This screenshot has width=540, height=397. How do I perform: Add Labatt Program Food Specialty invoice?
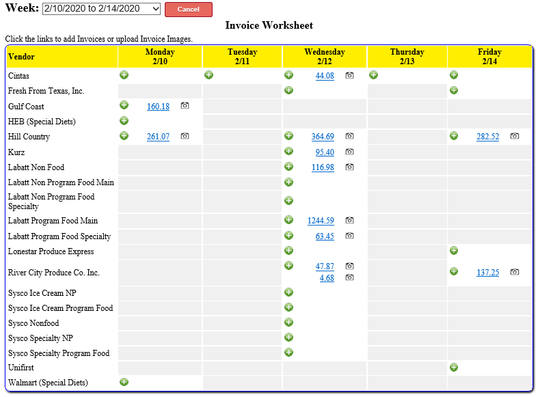click(x=288, y=236)
